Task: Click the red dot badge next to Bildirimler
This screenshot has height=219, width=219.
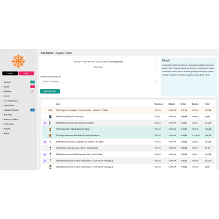Action: pyautogui.click(x=32, y=91)
